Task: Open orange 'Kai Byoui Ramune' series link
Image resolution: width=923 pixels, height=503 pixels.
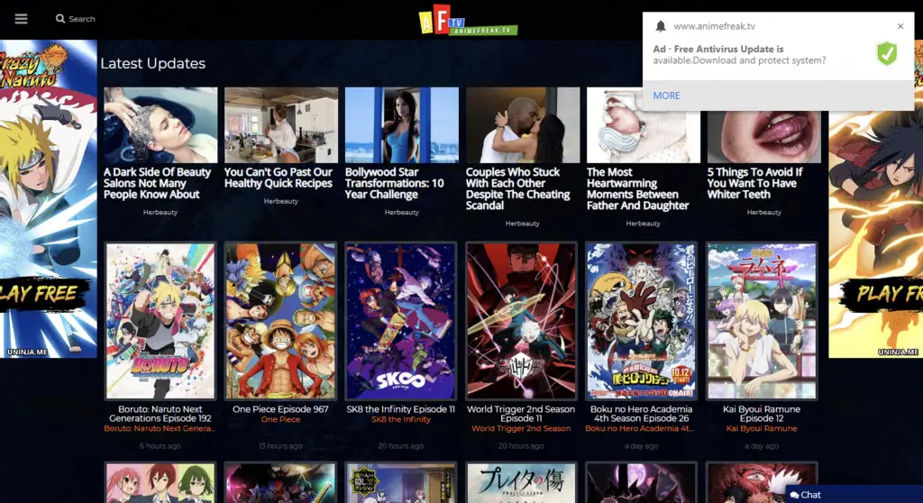Action: pos(761,428)
